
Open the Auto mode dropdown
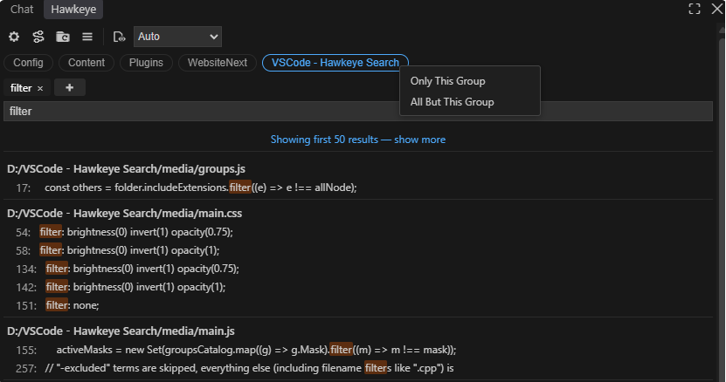coord(178,37)
